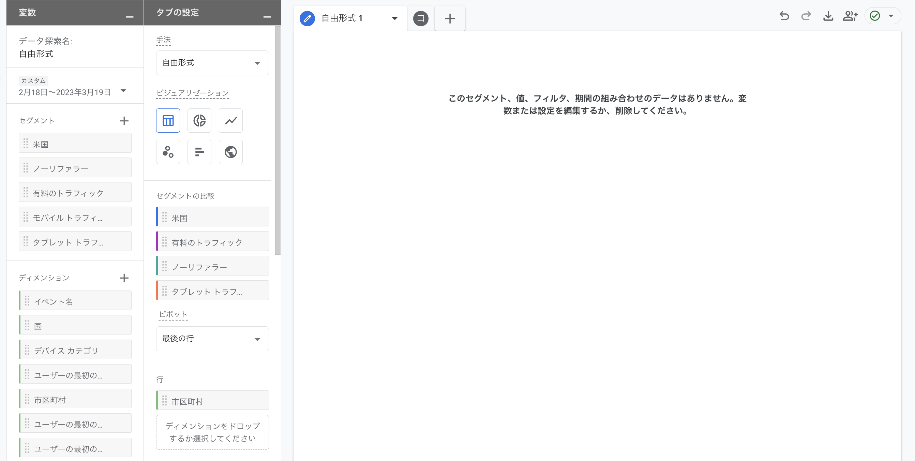This screenshot has width=915, height=461.
Task: Click the イベント名 dimension
Action: point(75,300)
